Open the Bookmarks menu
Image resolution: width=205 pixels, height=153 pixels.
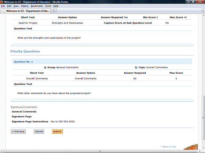point(37,6)
